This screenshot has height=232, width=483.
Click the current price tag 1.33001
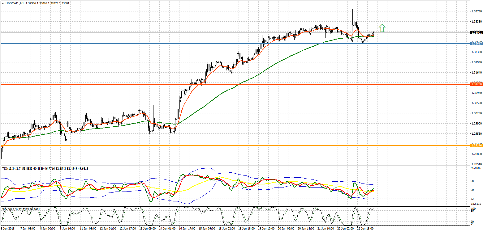[476, 32]
